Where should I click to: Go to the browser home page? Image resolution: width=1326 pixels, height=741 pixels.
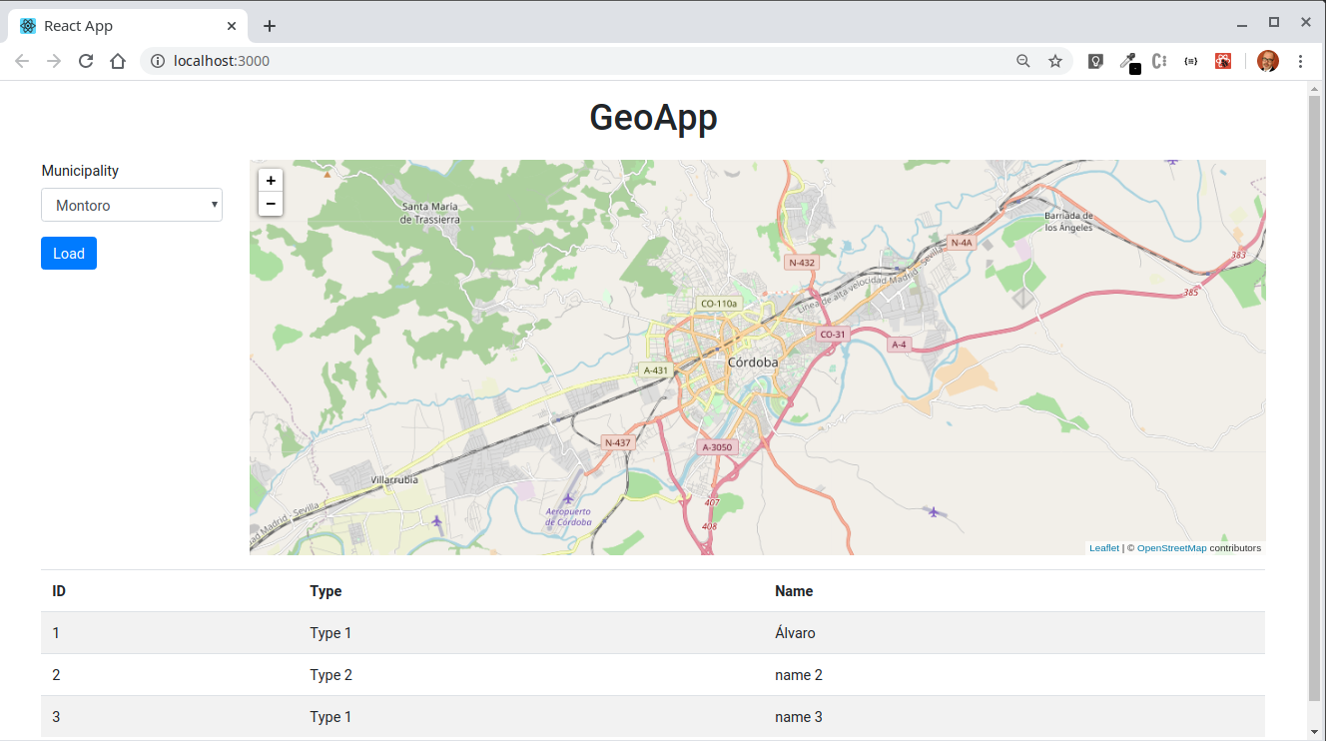click(118, 61)
